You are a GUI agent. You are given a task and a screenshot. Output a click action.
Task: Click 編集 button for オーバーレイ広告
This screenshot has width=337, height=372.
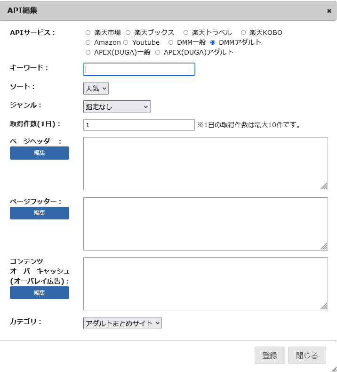click(x=40, y=292)
